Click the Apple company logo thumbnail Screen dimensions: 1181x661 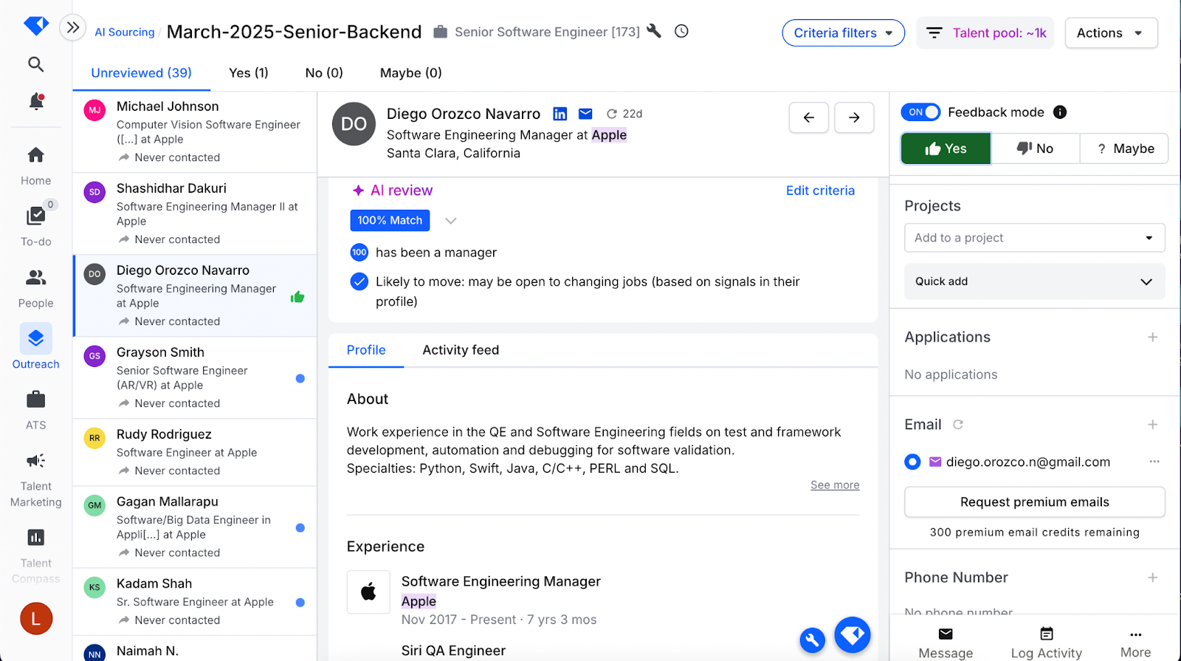pos(368,592)
